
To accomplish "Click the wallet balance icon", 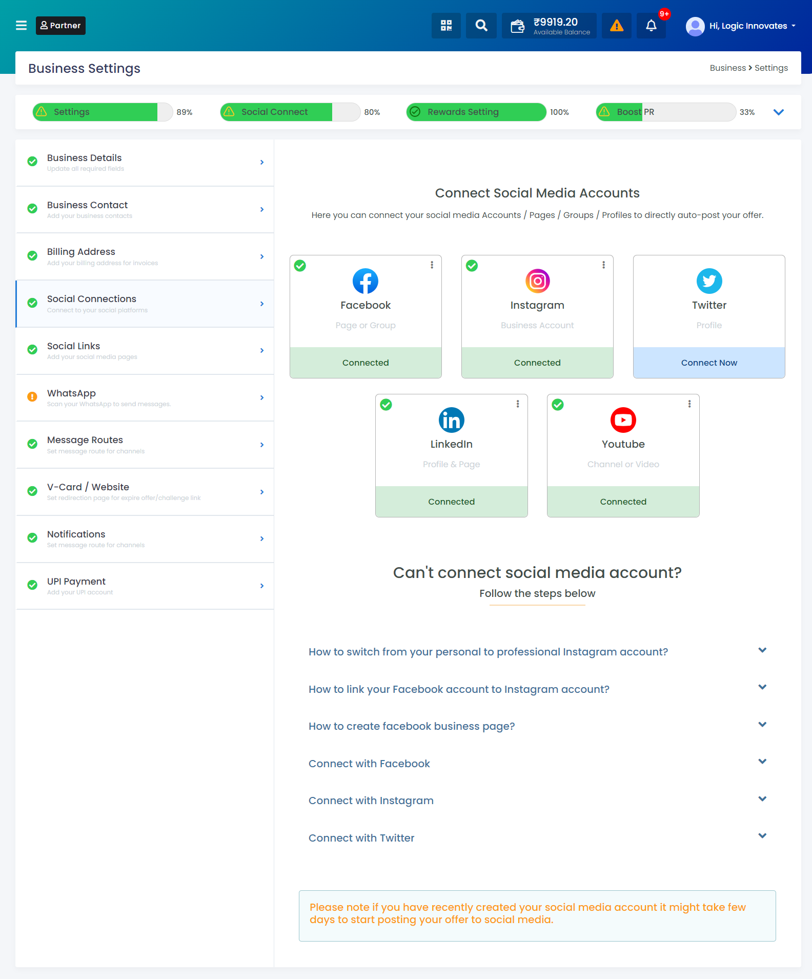I will [x=517, y=26].
